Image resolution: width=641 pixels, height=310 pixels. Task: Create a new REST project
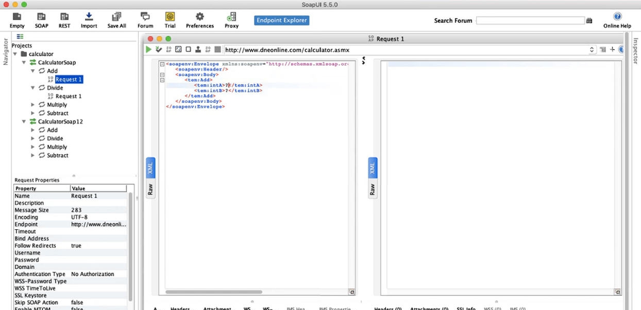click(x=64, y=20)
